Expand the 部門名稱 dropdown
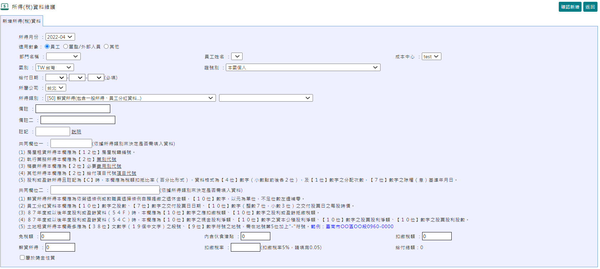 point(63,57)
